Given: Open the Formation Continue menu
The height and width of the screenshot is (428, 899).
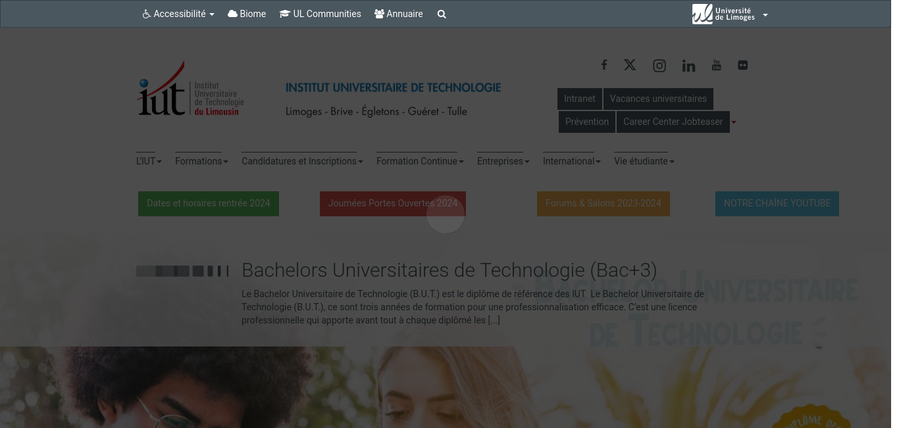Looking at the screenshot, I should [x=420, y=161].
